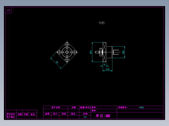The image size is (169, 126).
Task: Select the left mounting hole of the flange
Action: 59,52
